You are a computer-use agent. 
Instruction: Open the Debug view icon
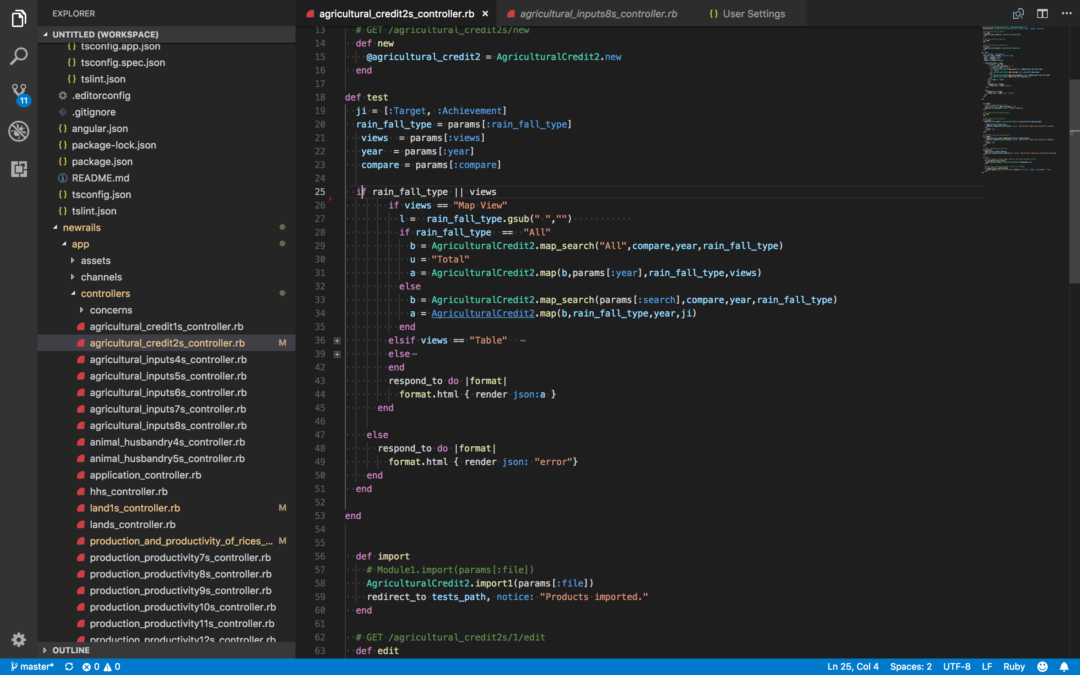(19, 131)
